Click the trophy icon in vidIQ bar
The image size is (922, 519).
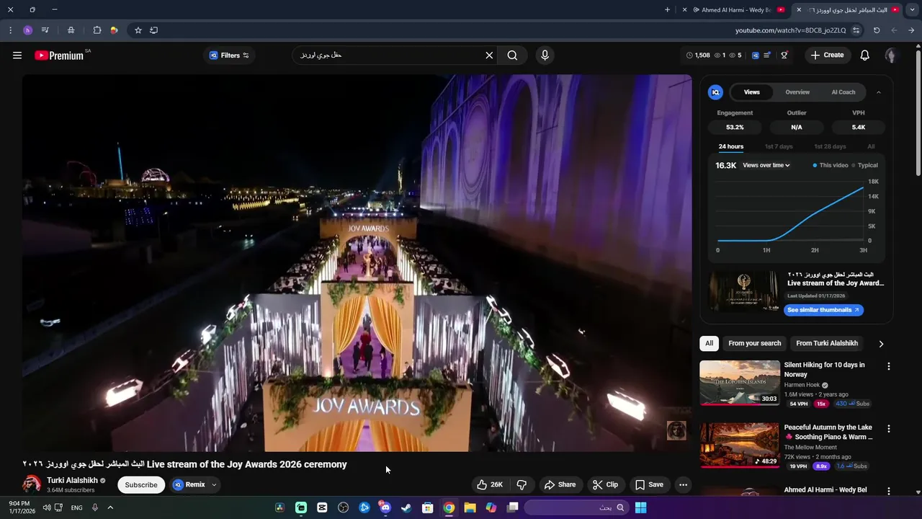point(784,56)
